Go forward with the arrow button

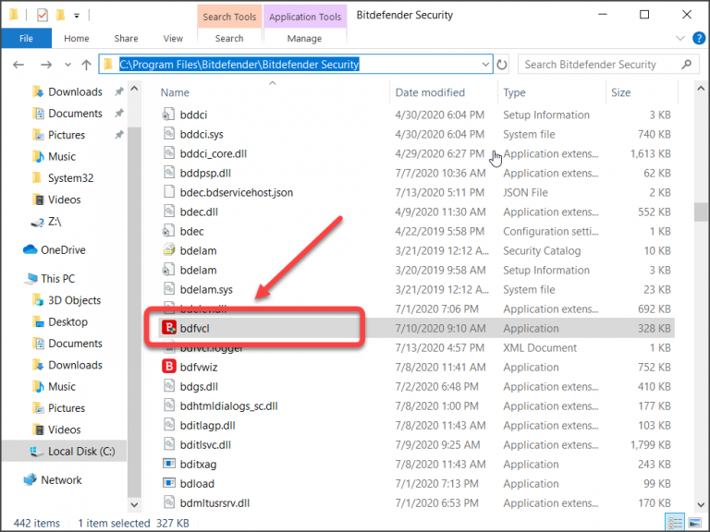click(x=45, y=65)
